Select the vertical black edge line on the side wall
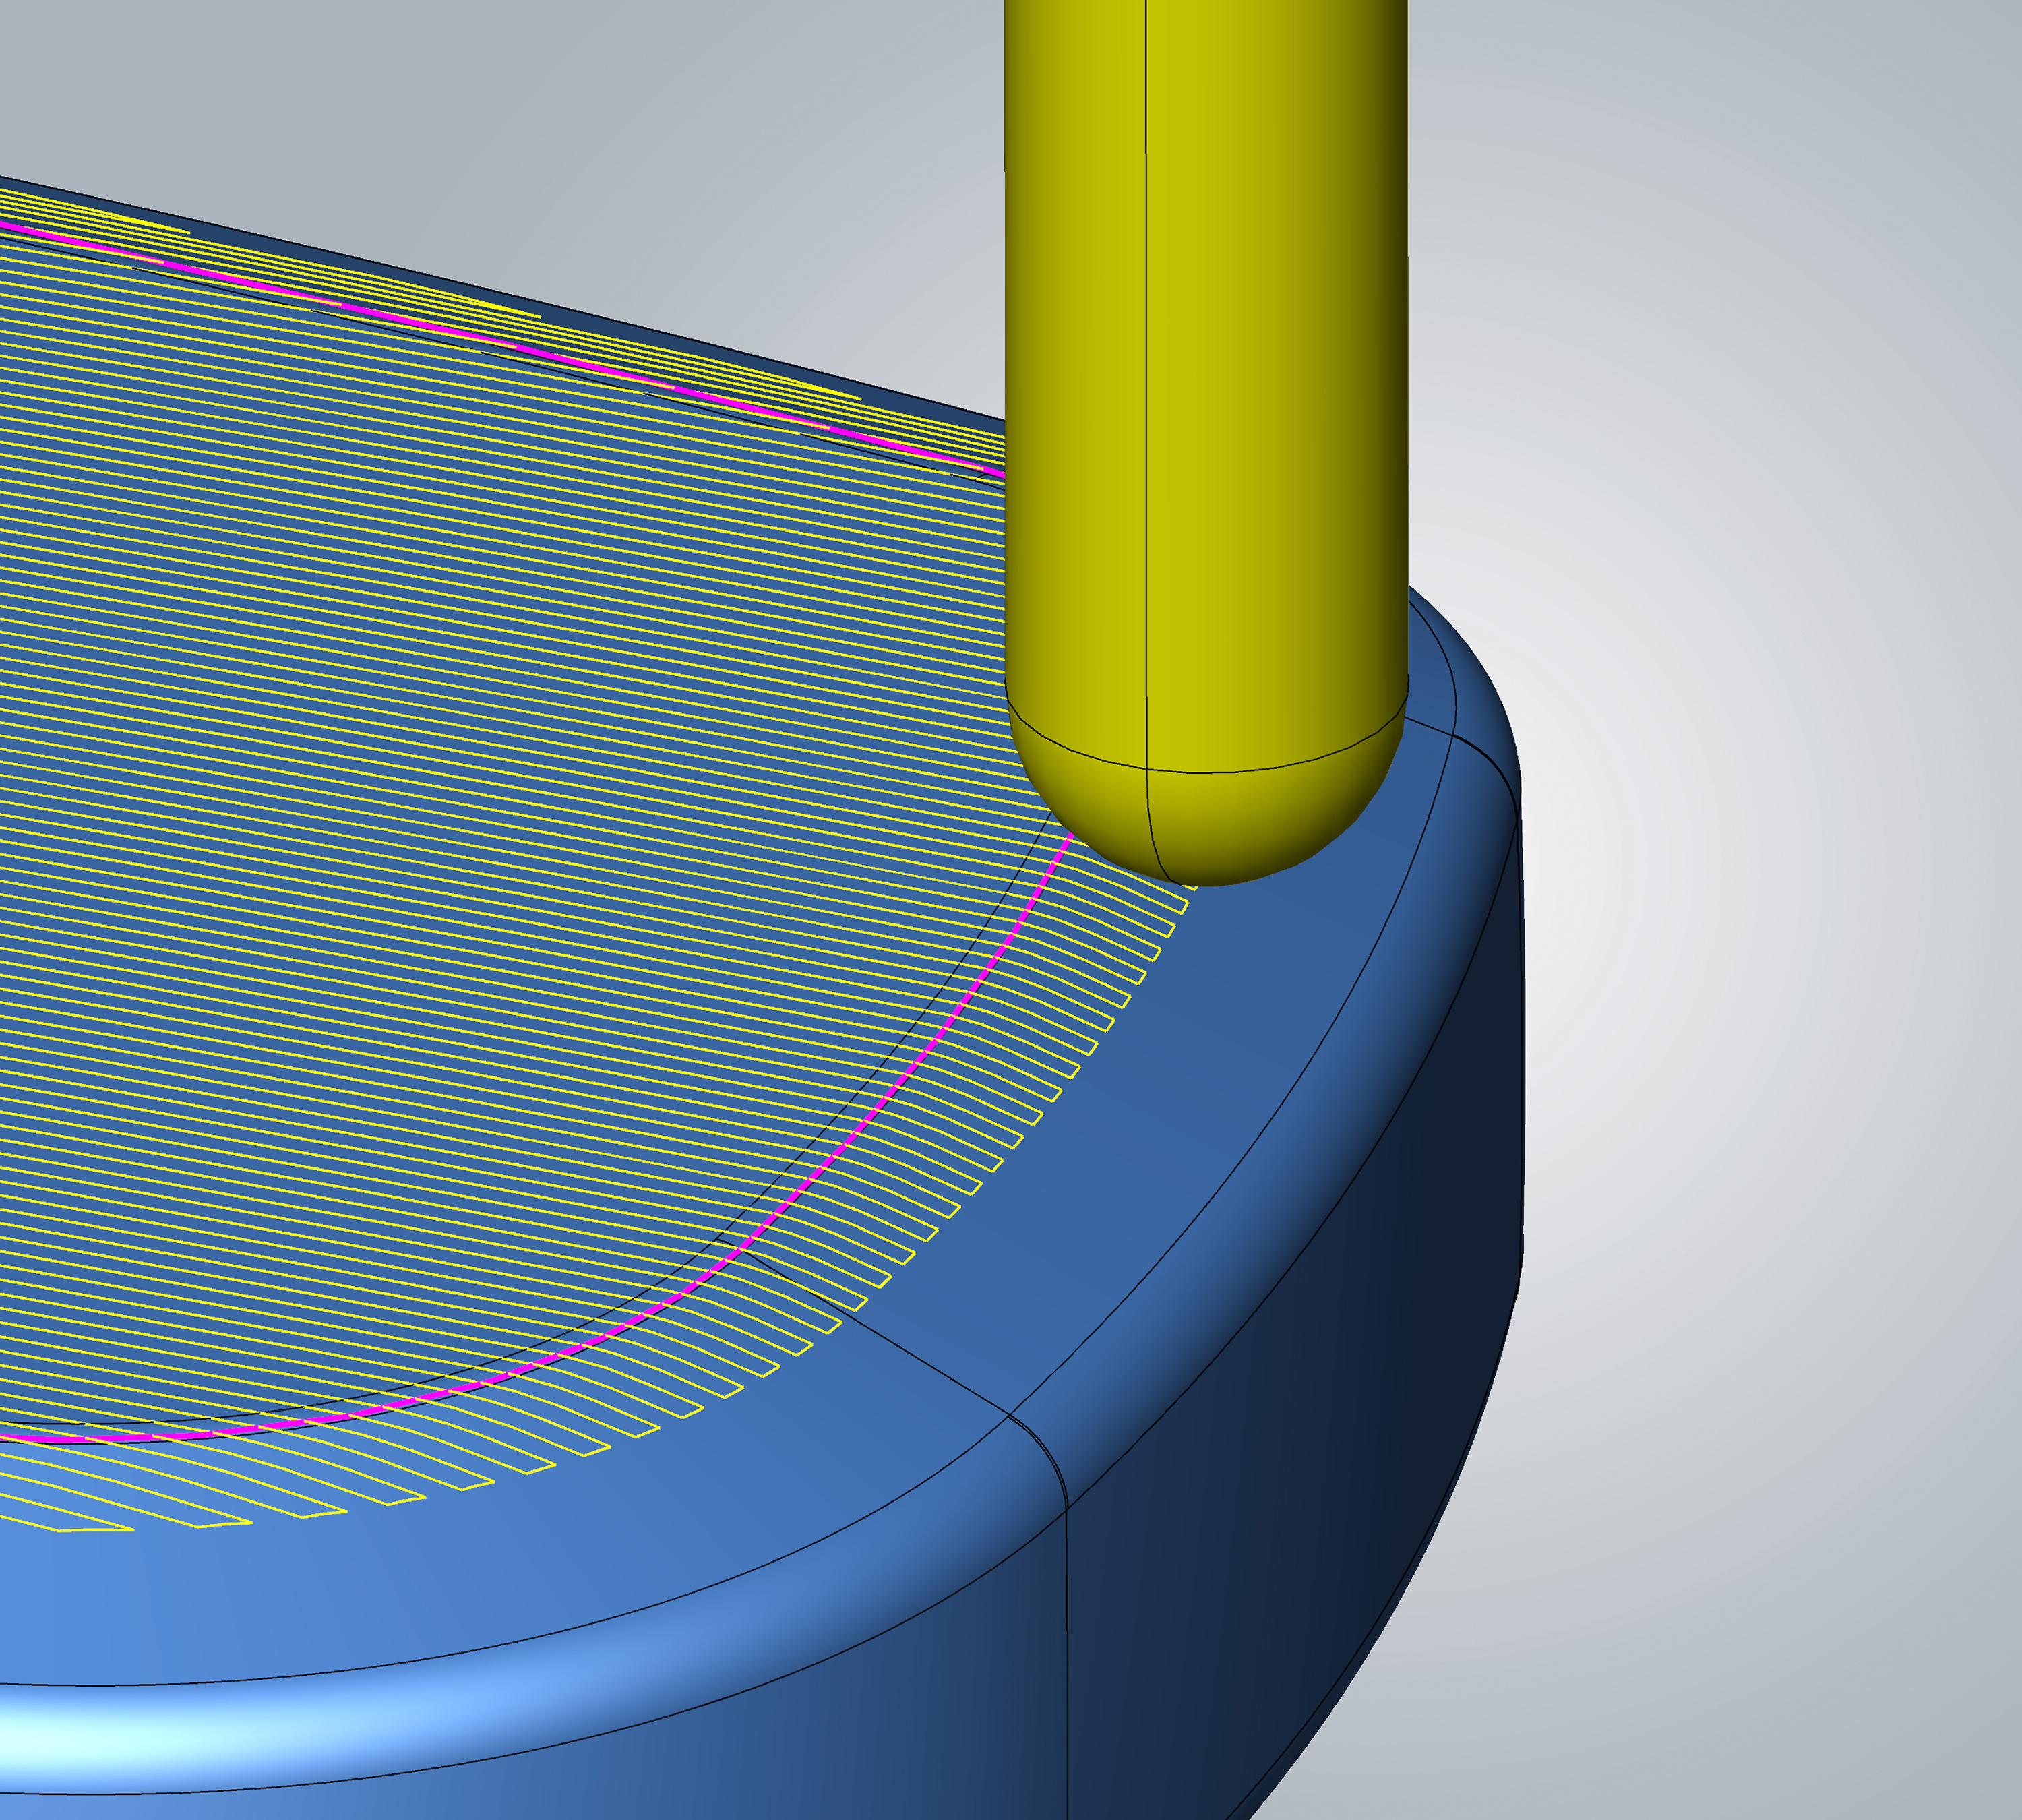Screen dimensions: 2022x1820 (1067, 1650)
